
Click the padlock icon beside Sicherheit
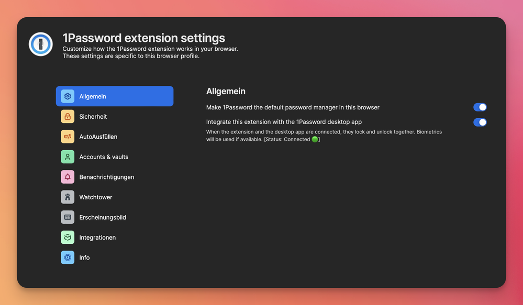pyautogui.click(x=68, y=117)
